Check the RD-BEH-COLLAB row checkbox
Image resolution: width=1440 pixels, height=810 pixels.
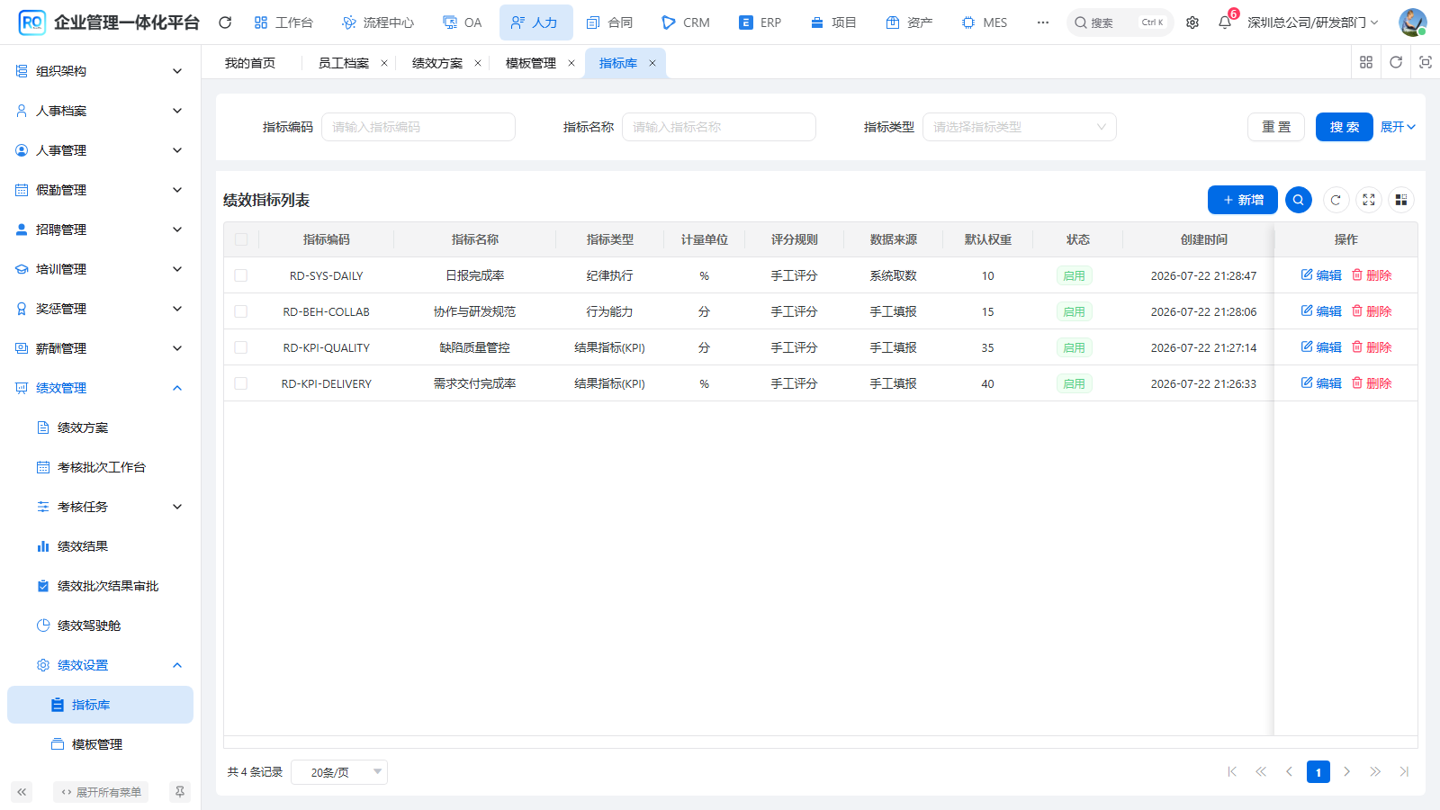pos(241,311)
